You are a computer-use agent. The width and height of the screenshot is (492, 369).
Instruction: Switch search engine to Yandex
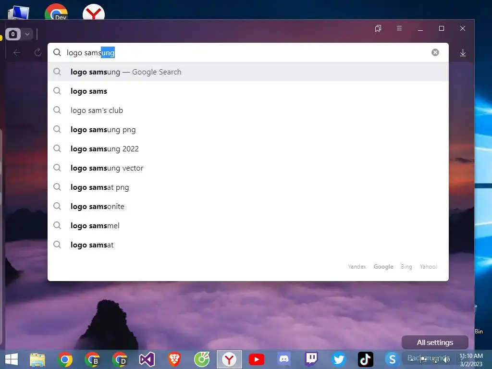click(357, 266)
